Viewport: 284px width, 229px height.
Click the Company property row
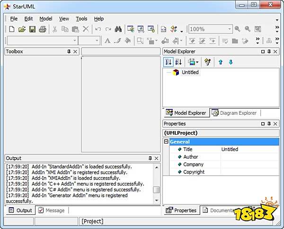coord(224,164)
